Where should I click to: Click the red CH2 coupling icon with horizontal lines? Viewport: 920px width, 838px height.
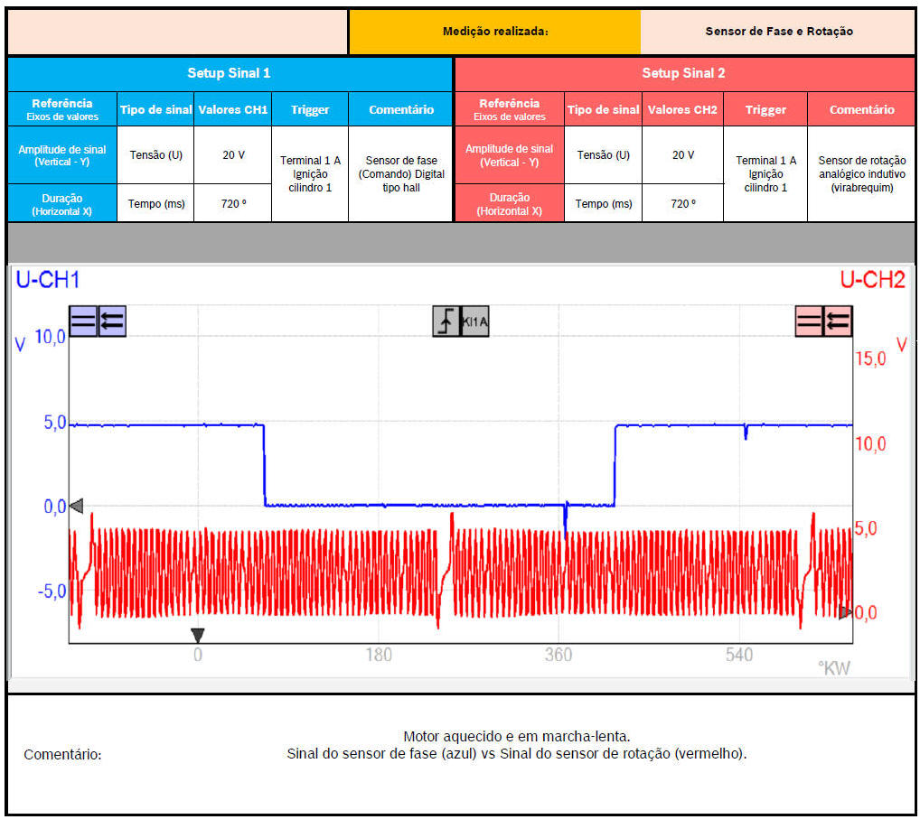tap(809, 321)
